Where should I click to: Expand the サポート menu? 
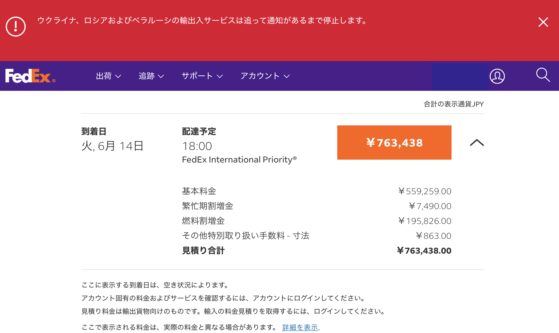coord(202,76)
